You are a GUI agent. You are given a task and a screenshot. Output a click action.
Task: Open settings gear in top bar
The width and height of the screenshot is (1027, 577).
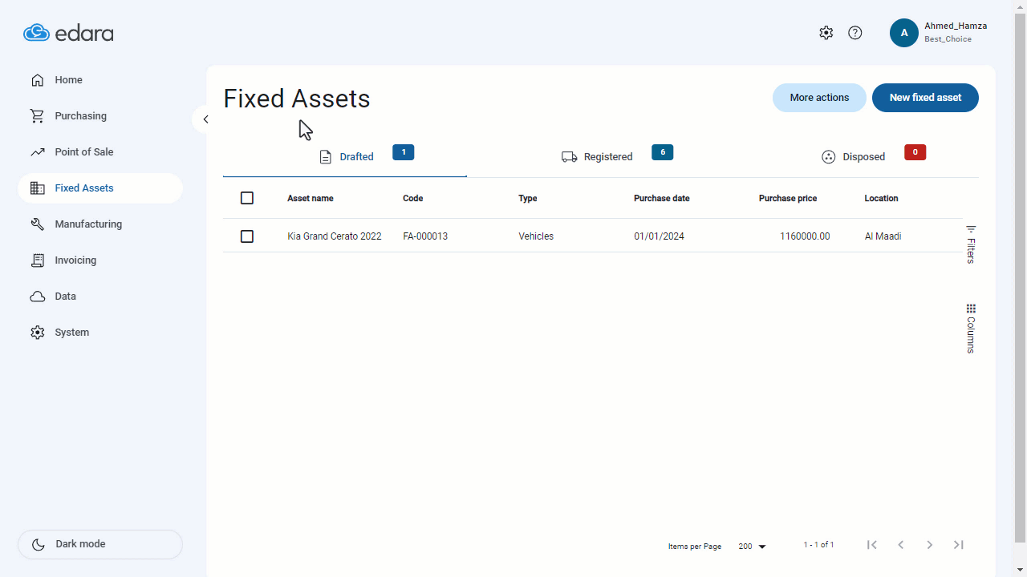826,33
